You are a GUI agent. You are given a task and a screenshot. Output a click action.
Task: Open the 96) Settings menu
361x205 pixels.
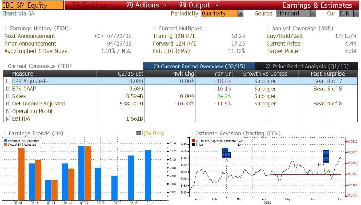click(91, 5)
